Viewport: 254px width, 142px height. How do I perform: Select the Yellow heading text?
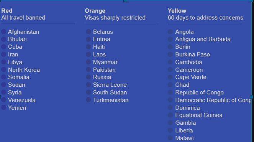point(177,11)
